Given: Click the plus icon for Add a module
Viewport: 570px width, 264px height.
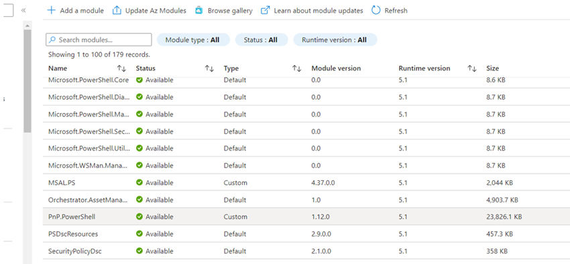Looking at the screenshot, I should (x=52, y=11).
